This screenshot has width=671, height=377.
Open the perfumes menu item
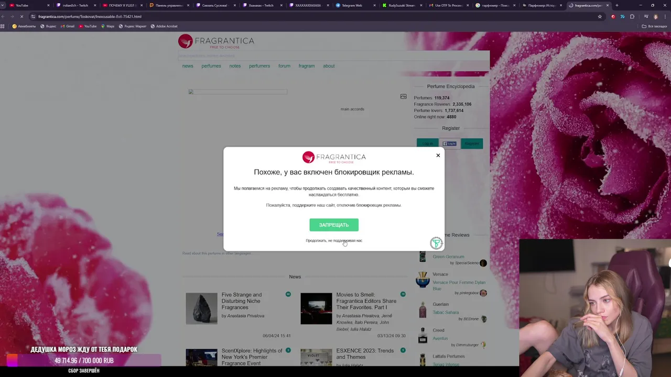tap(211, 66)
